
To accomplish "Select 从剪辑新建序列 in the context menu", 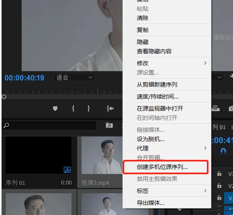I will click(157, 84).
